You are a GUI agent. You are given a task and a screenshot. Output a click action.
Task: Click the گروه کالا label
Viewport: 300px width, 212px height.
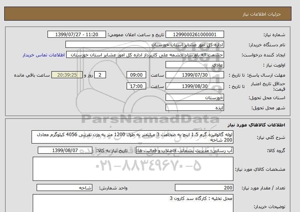pos(276,151)
